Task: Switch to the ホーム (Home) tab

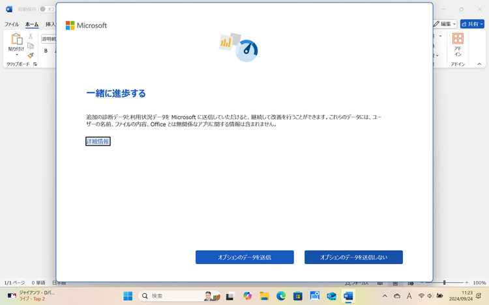Action: click(x=32, y=24)
